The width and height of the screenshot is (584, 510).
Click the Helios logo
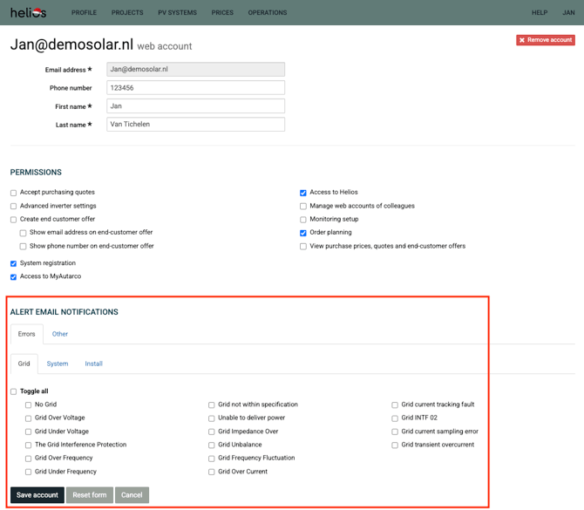(28, 13)
